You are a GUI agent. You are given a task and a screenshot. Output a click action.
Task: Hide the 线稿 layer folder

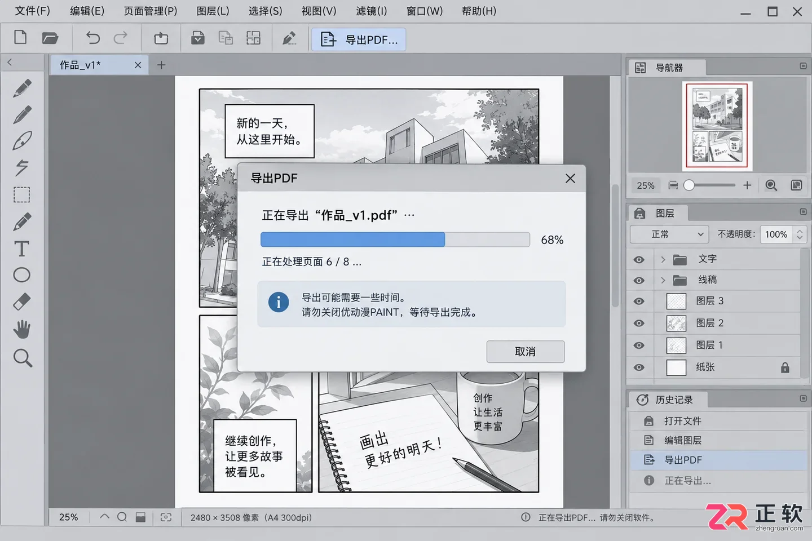[639, 281]
